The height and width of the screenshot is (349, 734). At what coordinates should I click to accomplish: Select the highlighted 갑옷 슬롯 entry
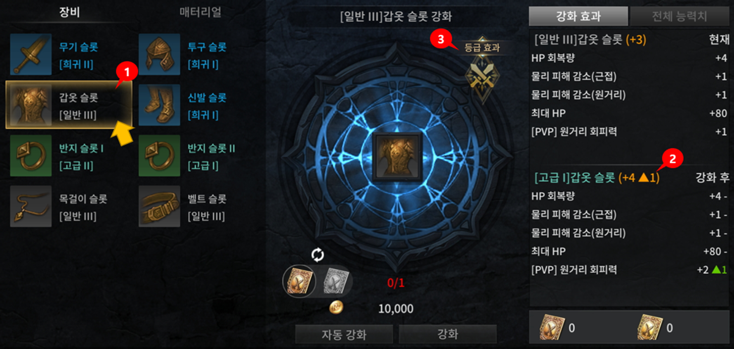tap(69, 105)
